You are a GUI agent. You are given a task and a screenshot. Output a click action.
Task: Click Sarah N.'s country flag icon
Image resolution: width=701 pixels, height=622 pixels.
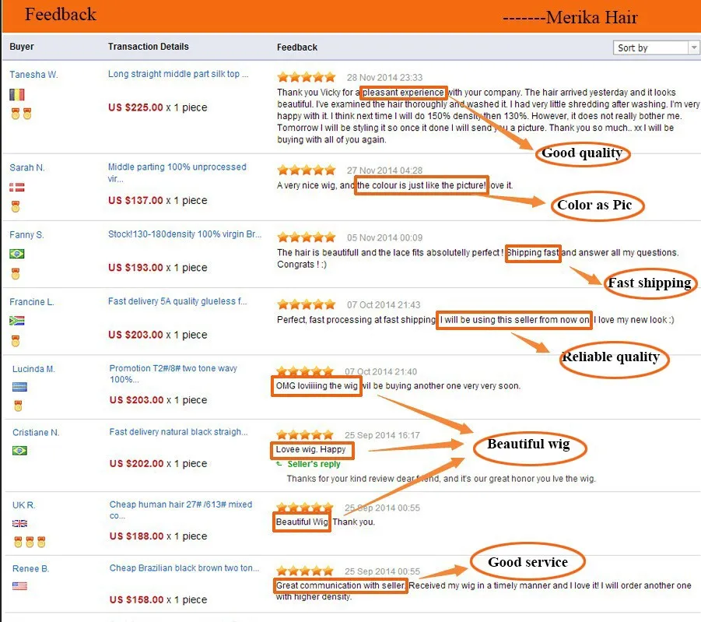17,187
